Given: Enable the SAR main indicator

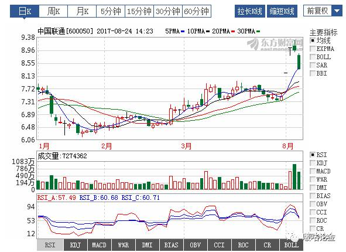Looking at the screenshot, I should [x=313, y=65].
